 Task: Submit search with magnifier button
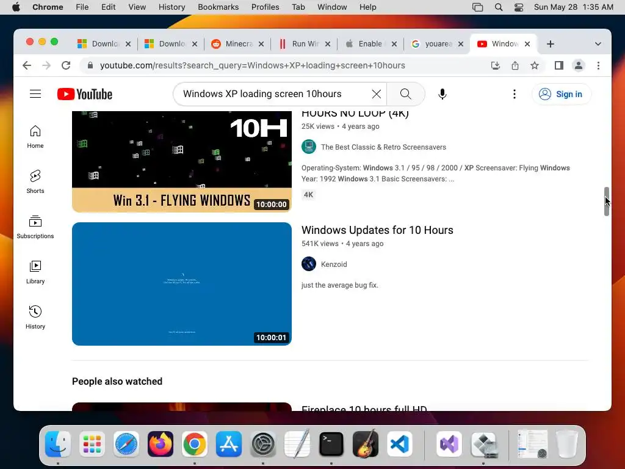pyautogui.click(x=406, y=94)
